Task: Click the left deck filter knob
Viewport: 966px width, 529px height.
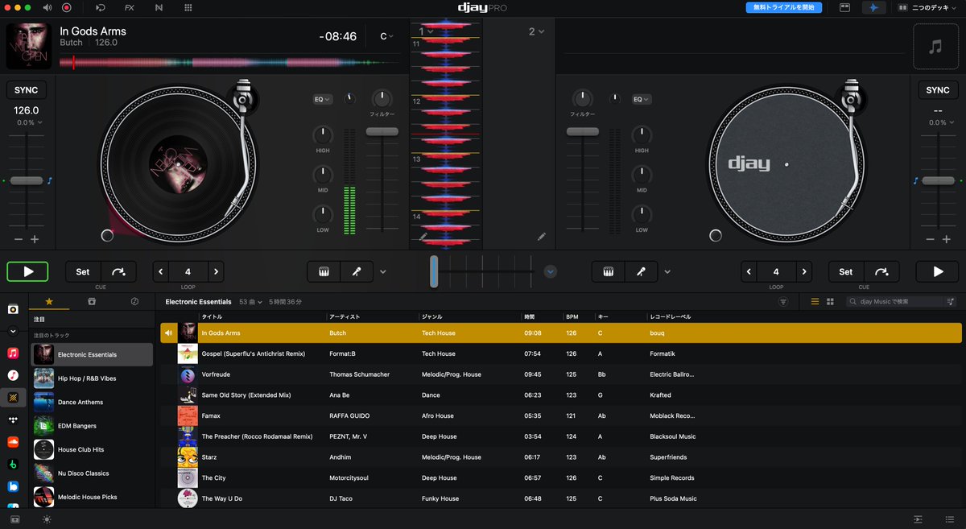Action: coord(382,99)
